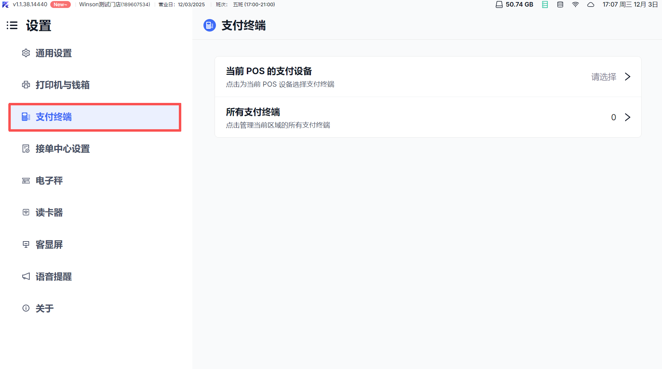662x369 pixels.
Task: Expand 所有支付终端 chevron arrow
Action: click(x=627, y=117)
